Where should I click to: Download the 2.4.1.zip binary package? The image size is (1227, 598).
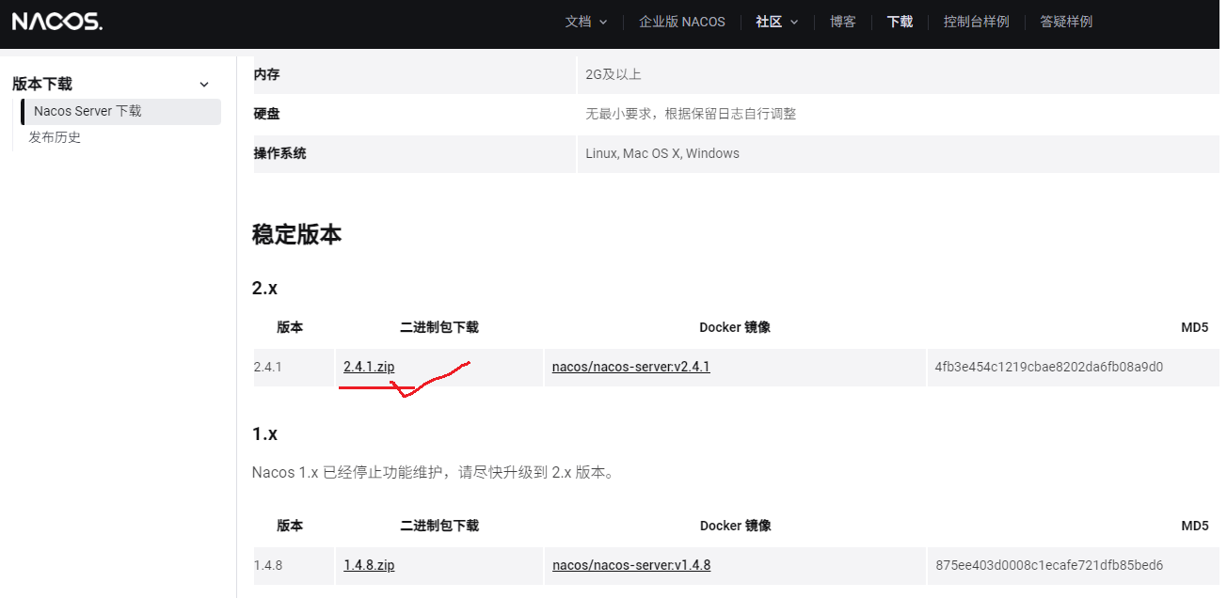[x=369, y=367]
